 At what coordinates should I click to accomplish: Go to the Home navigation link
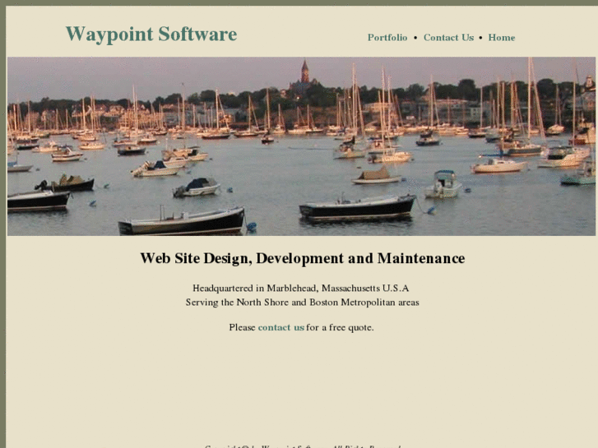(x=502, y=37)
